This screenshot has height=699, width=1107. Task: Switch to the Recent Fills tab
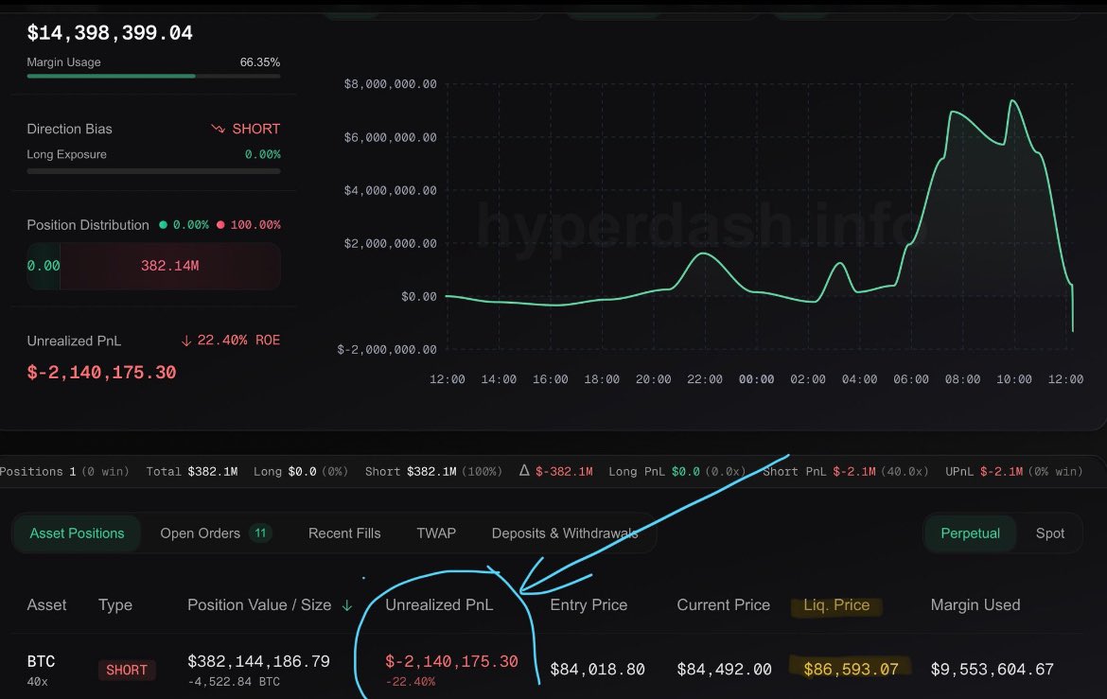coord(343,533)
